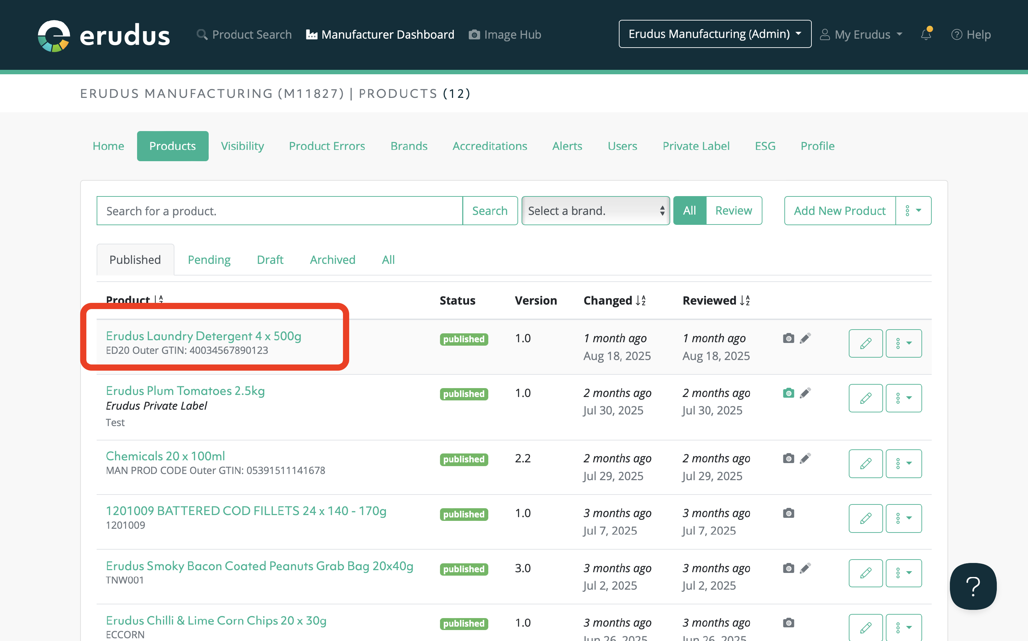Click the green camera icon for Plum Tomatoes
1028x641 pixels.
click(x=788, y=393)
